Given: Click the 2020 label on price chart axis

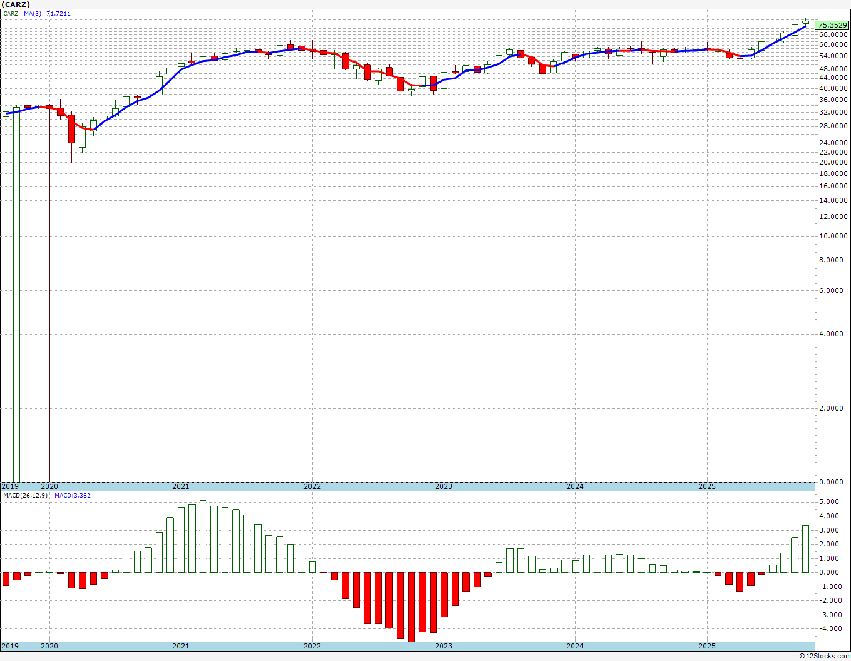Looking at the screenshot, I should [49, 486].
